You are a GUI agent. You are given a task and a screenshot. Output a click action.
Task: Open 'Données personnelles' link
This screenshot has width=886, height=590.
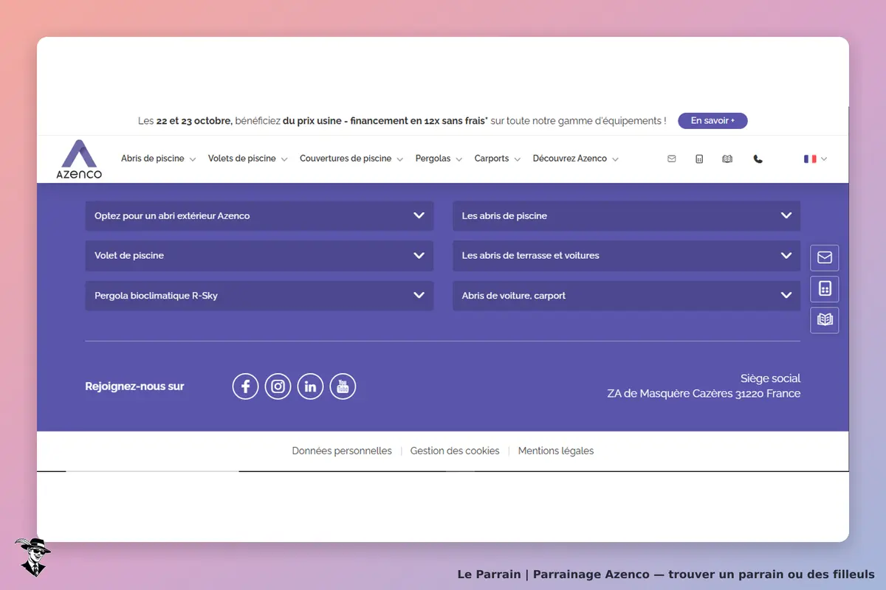(x=342, y=451)
